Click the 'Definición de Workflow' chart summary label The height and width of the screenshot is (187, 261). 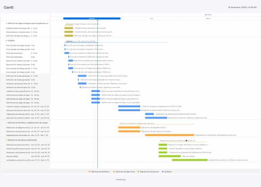coord(137,123)
